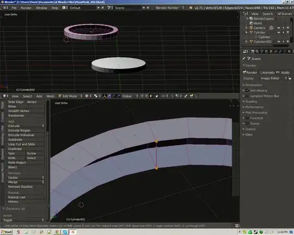Image resolution: width=294 pixels, height=235 pixels.
Task: Open the Mesh Data properties tab icon
Action: pos(285,51)
